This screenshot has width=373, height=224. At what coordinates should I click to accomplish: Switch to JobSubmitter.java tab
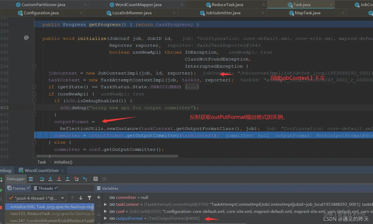click(x=223, y=13)
